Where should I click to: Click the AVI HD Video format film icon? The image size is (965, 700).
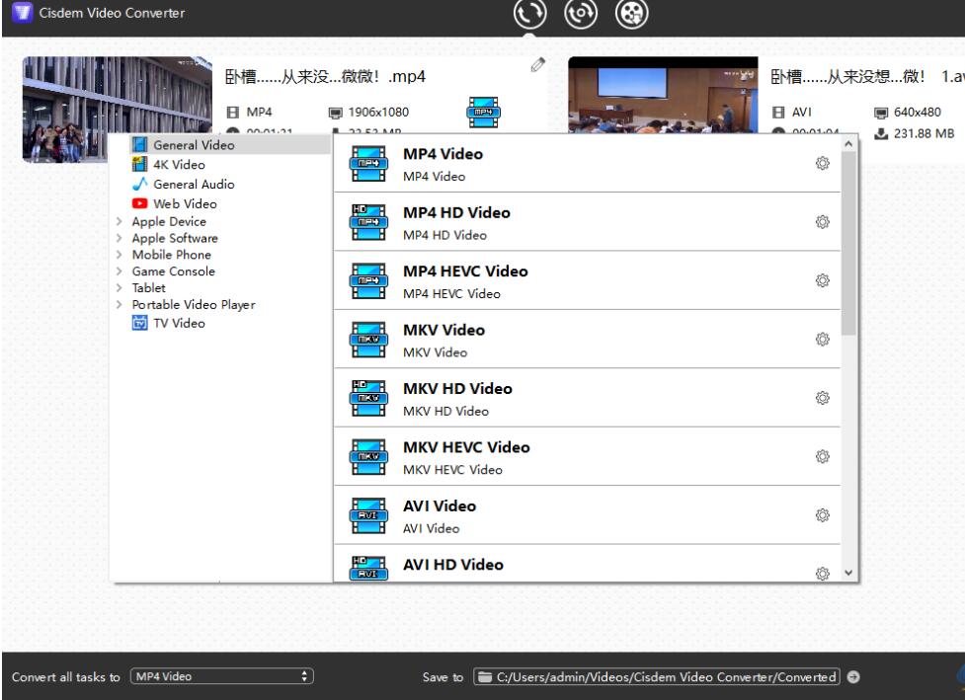(368, 569)
